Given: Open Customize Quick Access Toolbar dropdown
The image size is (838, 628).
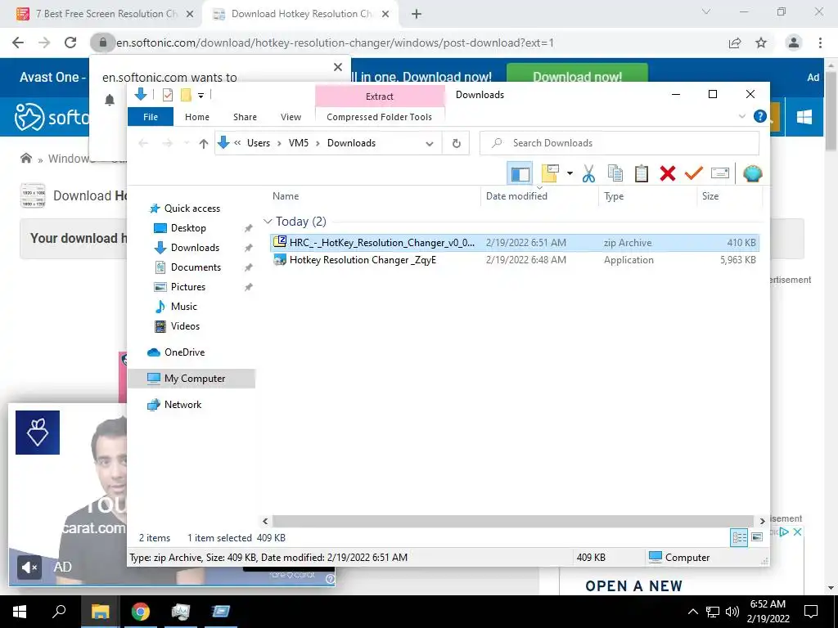Looking at the screenshot, I should click(x=201, y=96).
